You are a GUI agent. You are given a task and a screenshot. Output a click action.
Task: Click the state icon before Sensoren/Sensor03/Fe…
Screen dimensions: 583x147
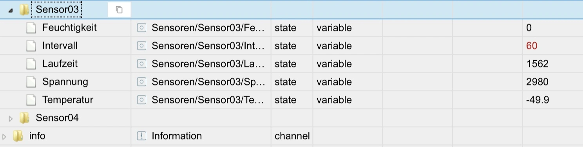[x=141, y=28]
